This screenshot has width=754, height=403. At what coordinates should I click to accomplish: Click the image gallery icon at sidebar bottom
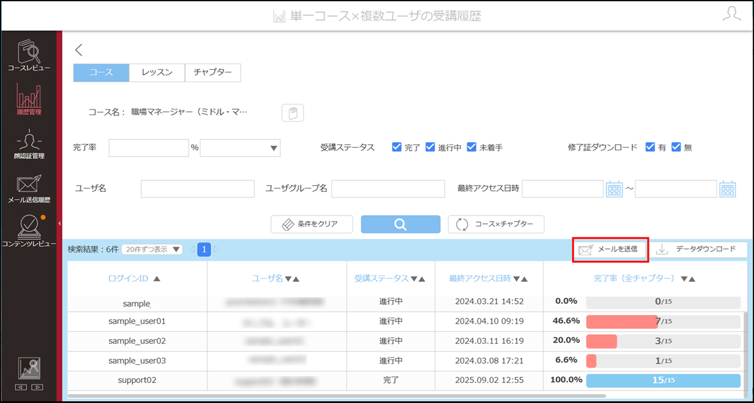pyautogui.click(x=29, y=368)
